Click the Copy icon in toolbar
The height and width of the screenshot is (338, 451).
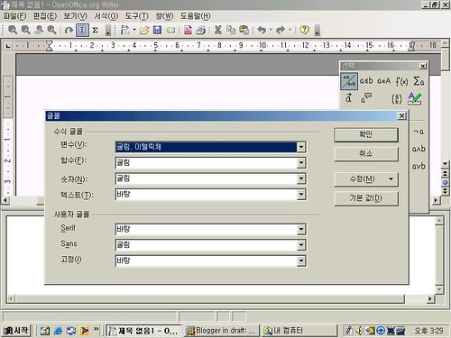click(231, 30)
